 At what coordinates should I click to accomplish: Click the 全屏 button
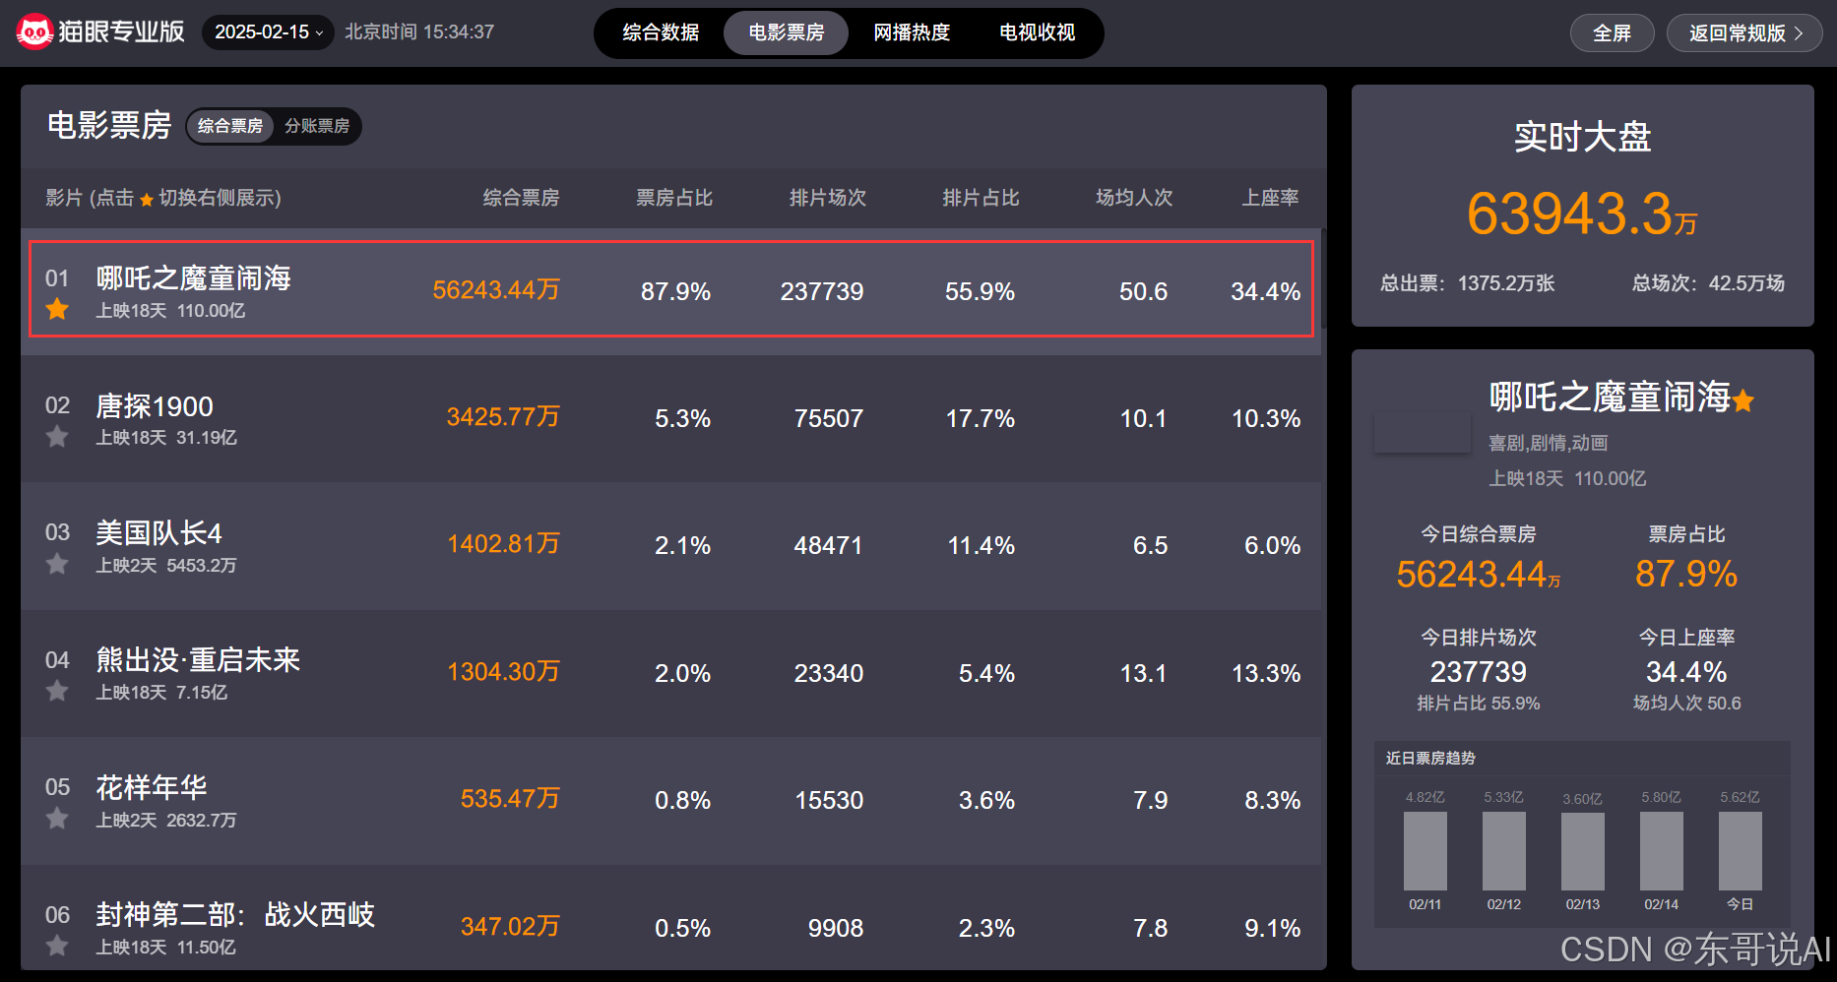click(x=1612, y=33)
